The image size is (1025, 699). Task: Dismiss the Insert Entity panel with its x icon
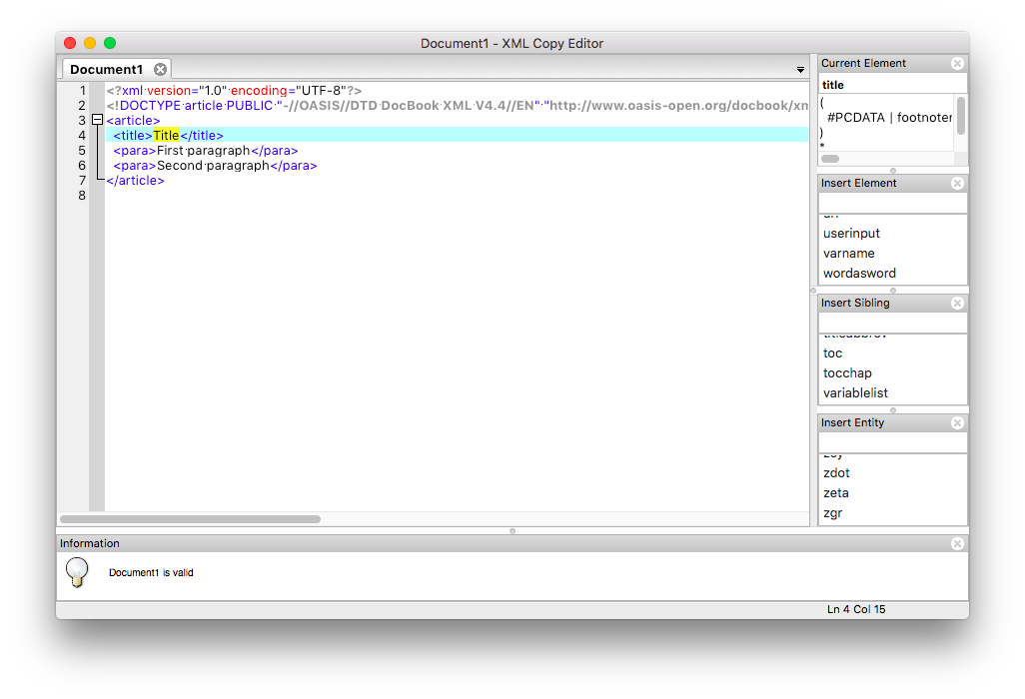[x=957, y=422]
